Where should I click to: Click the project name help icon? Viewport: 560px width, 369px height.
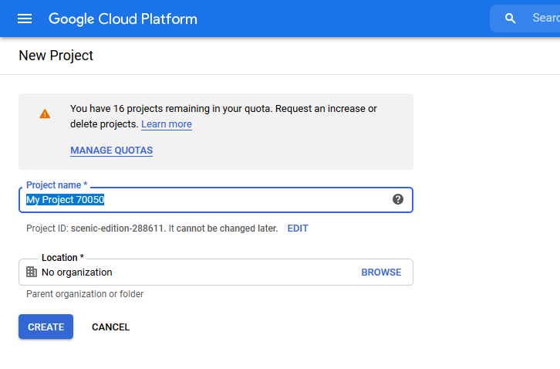pos(398,199)
